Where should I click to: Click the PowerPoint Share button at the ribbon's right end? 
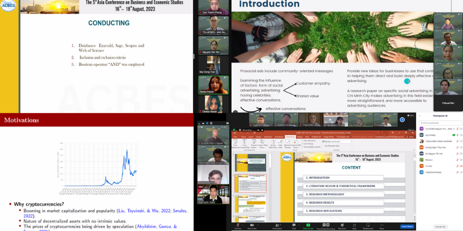[410, 137]
